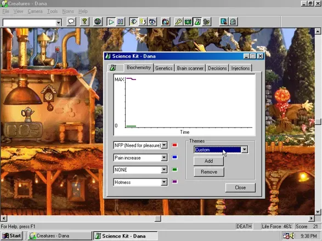Switch to Creatures - Dana taskbar item
322x241 pixels.
click(60, 236)
